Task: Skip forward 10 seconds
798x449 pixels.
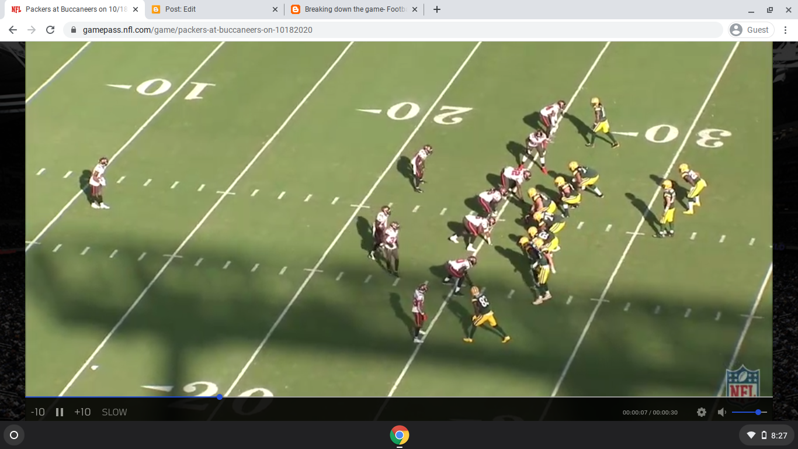Action: 82,412
